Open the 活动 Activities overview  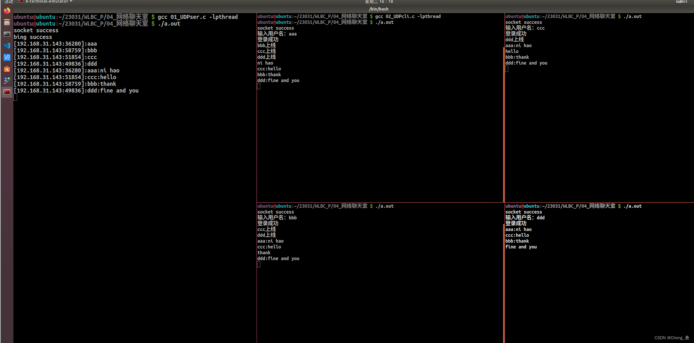pyautogui.click(x=8, y=2)
